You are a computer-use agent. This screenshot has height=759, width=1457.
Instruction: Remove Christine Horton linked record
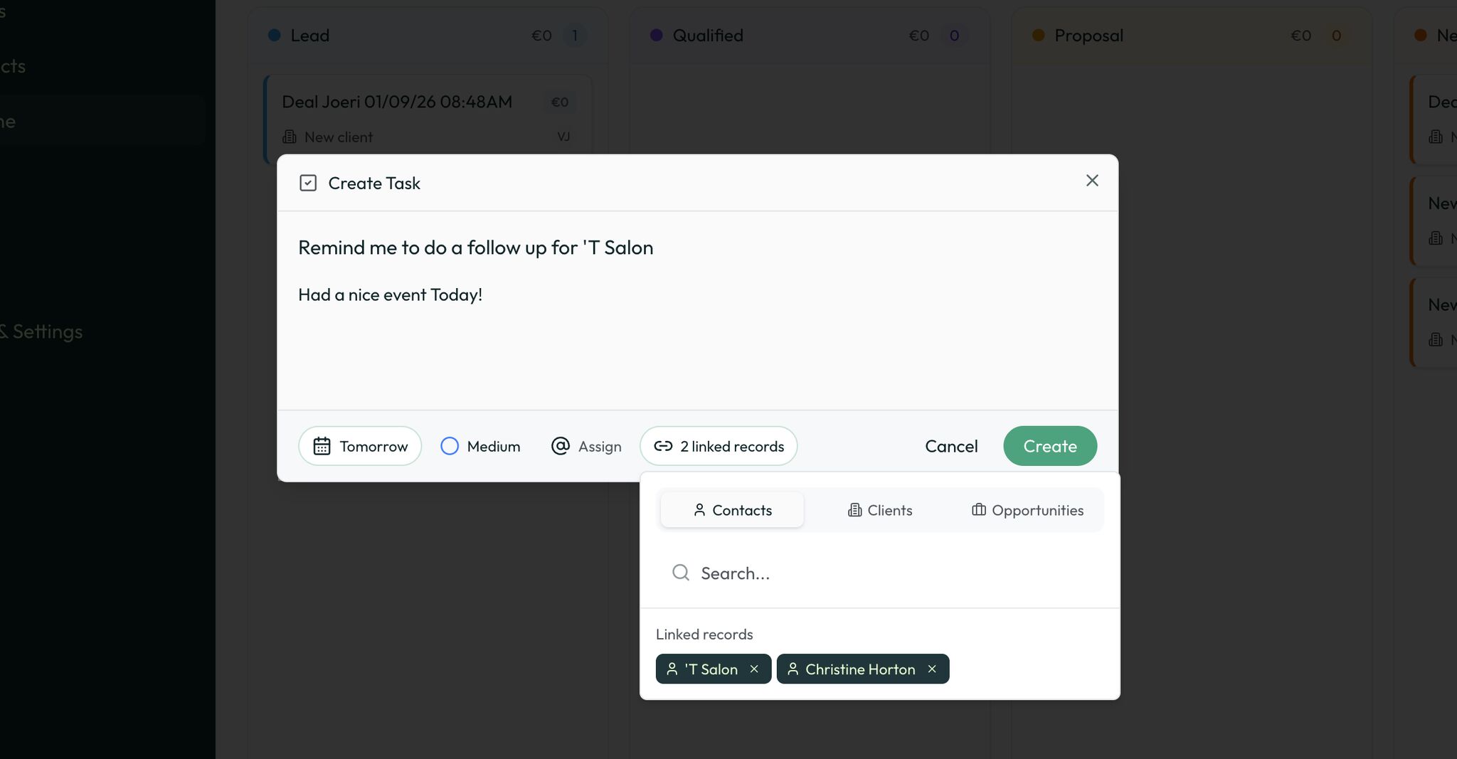point(932,669)
